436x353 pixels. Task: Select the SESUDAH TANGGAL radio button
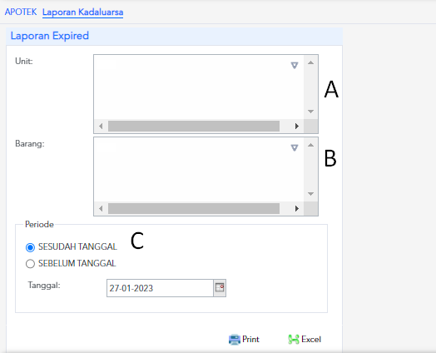tap(30, 247)
